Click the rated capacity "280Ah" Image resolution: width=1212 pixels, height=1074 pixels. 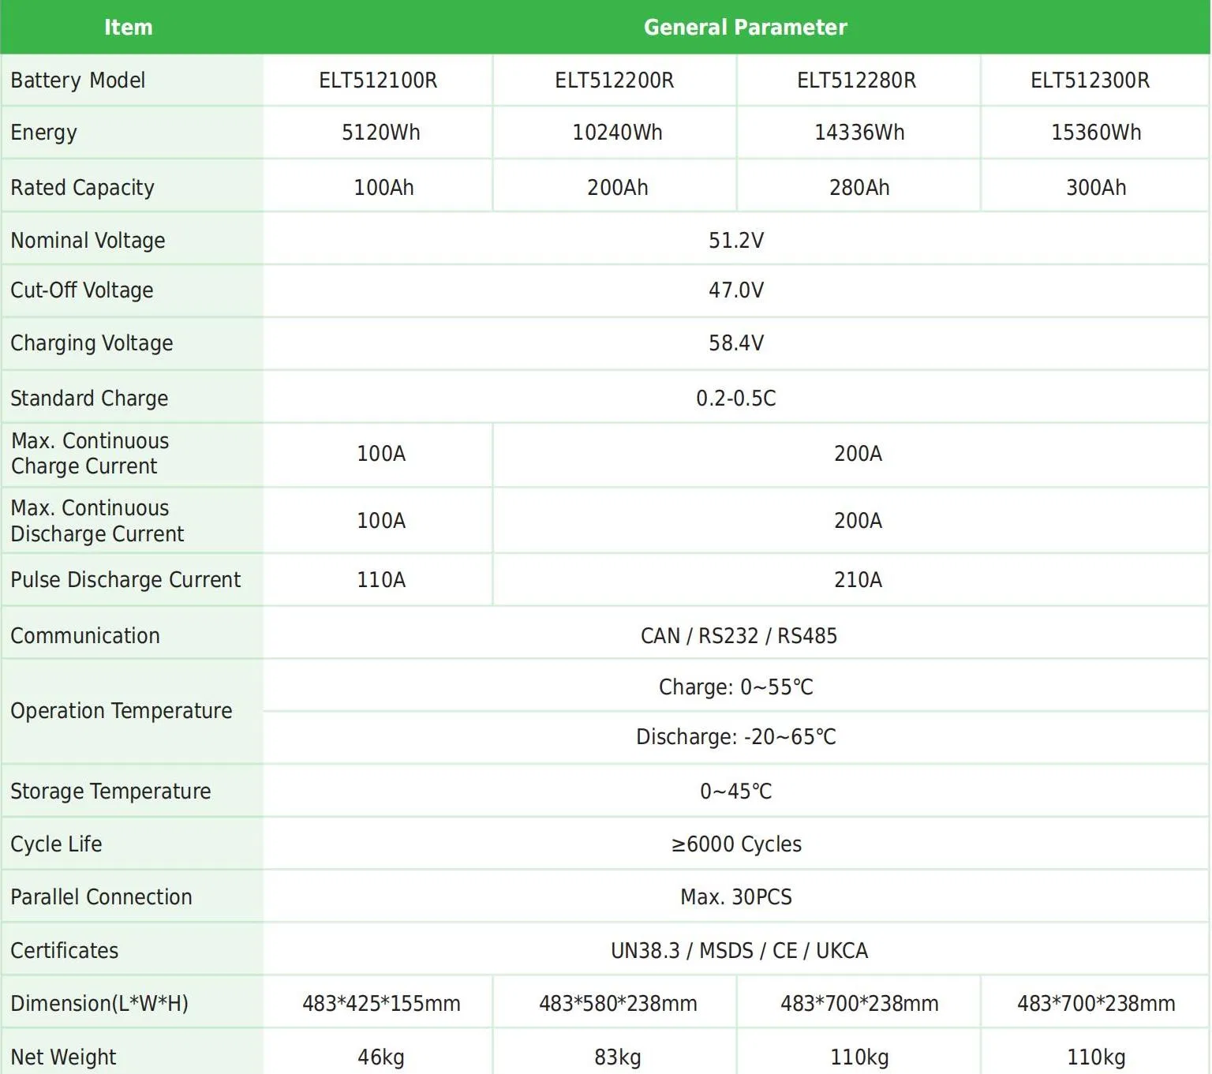coord(860,188)
